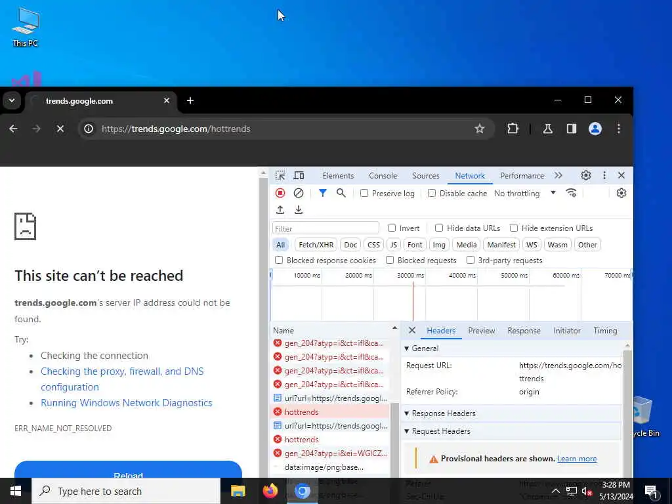Image resolution: width=672 pixels, height=504 pixels.
Task: Check 3rd-party requests option
Action: point(471,260)
